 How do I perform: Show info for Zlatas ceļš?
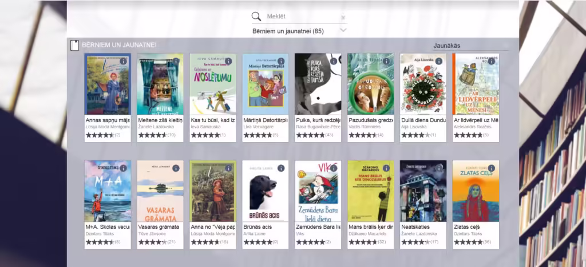tap(492, 168)
